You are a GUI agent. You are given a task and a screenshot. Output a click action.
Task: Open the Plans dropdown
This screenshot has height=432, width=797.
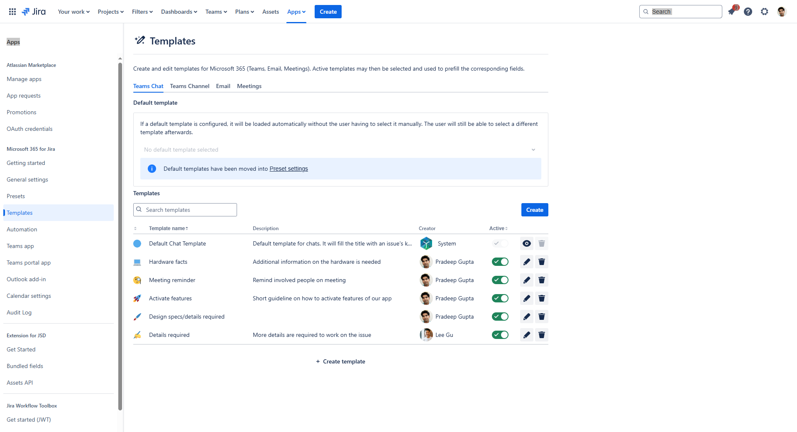point(244,12)
